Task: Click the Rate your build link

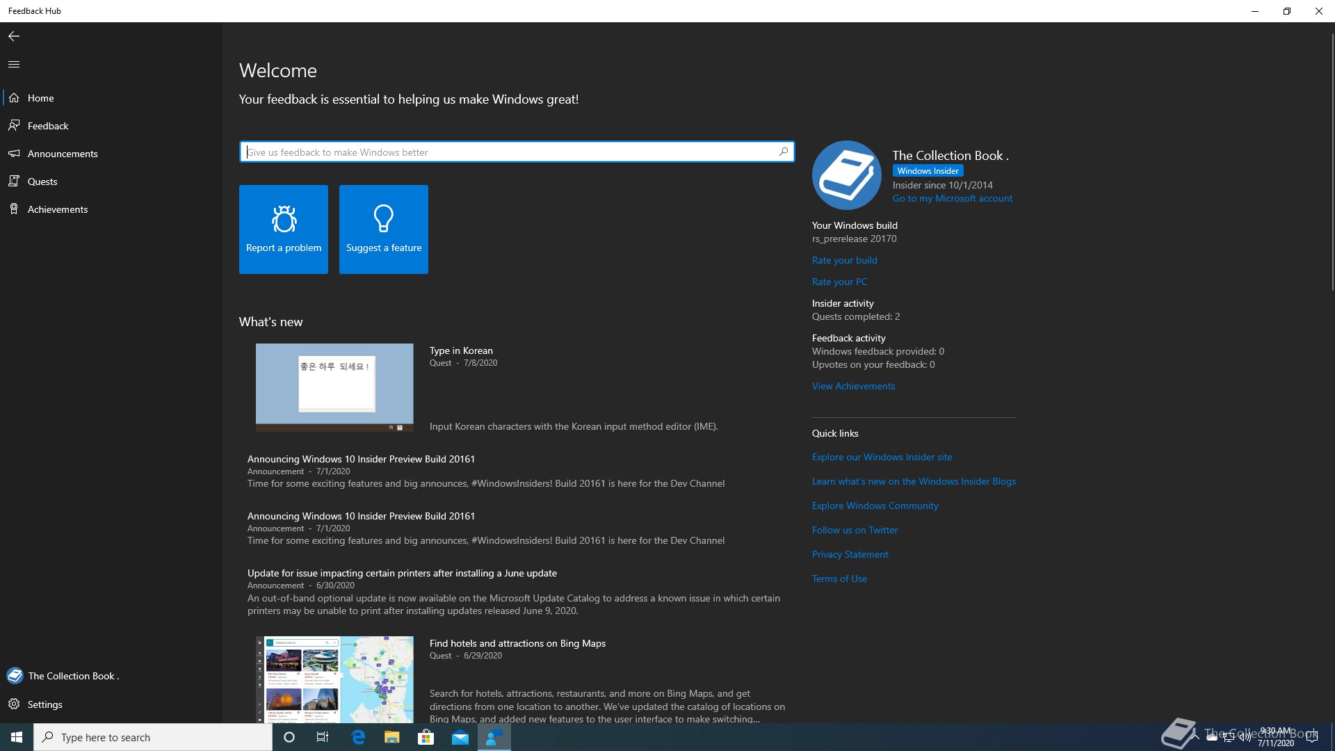Action: [845, 260]
